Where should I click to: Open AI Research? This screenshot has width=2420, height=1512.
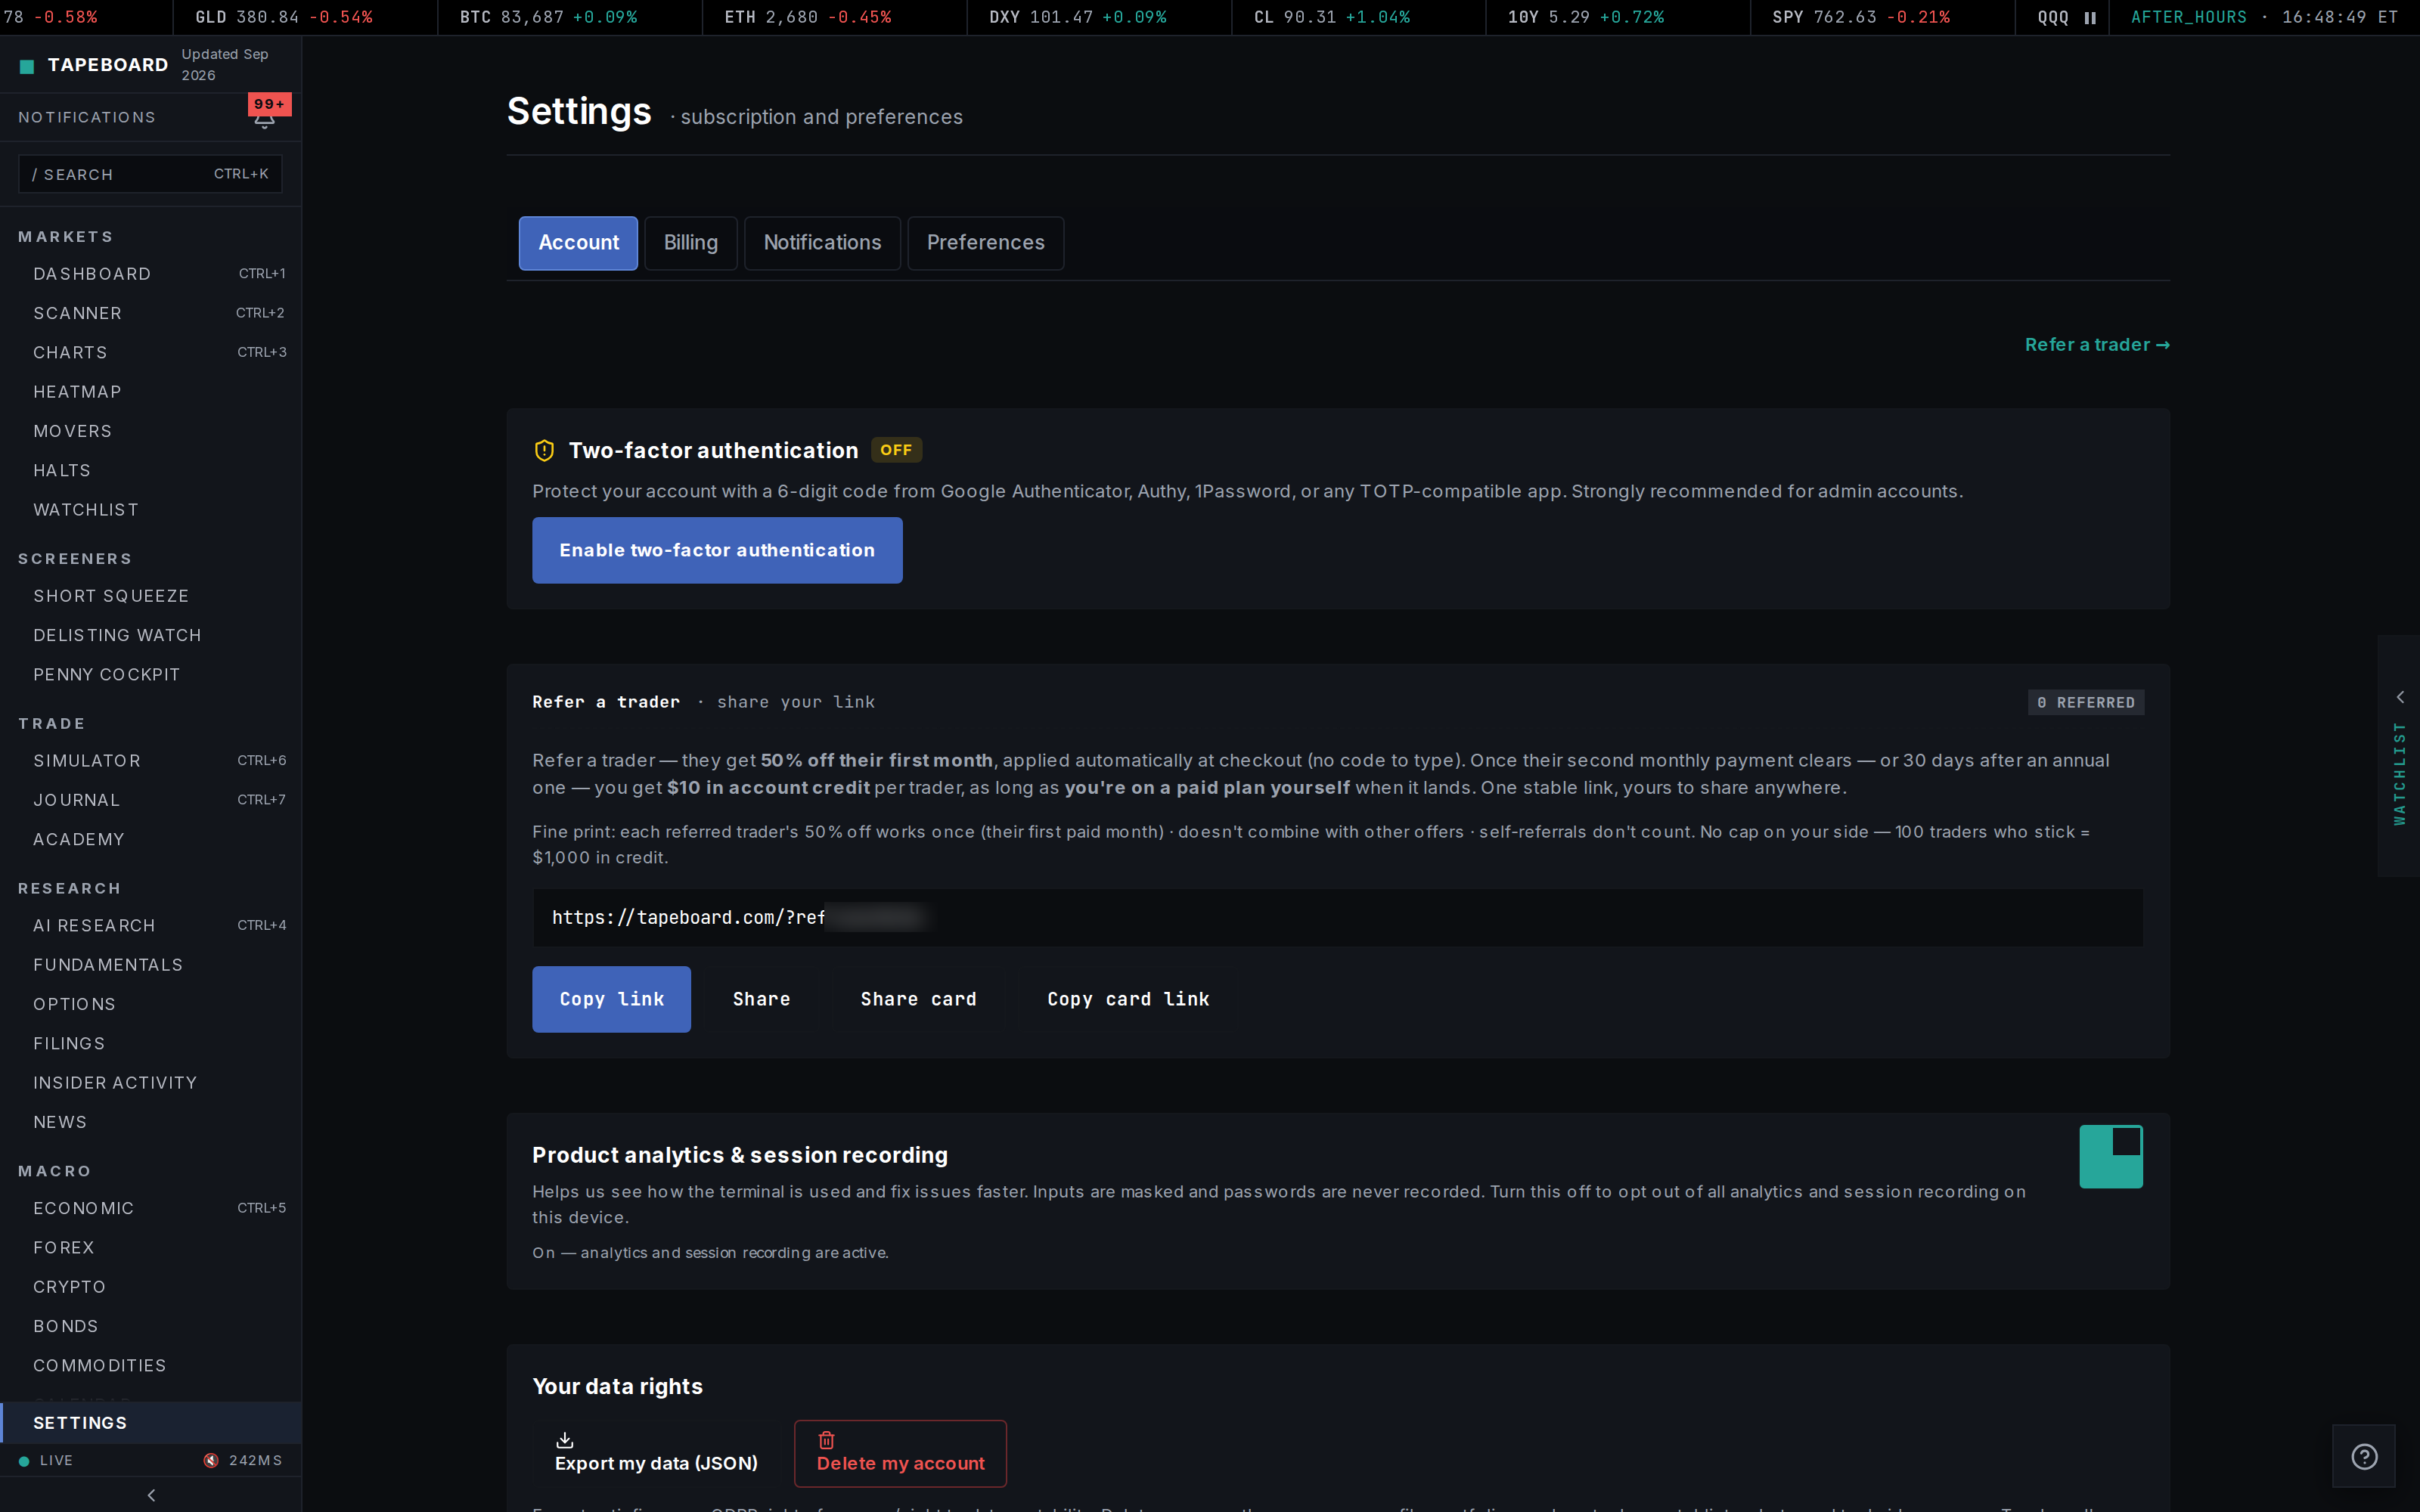[x=151, y=926]
